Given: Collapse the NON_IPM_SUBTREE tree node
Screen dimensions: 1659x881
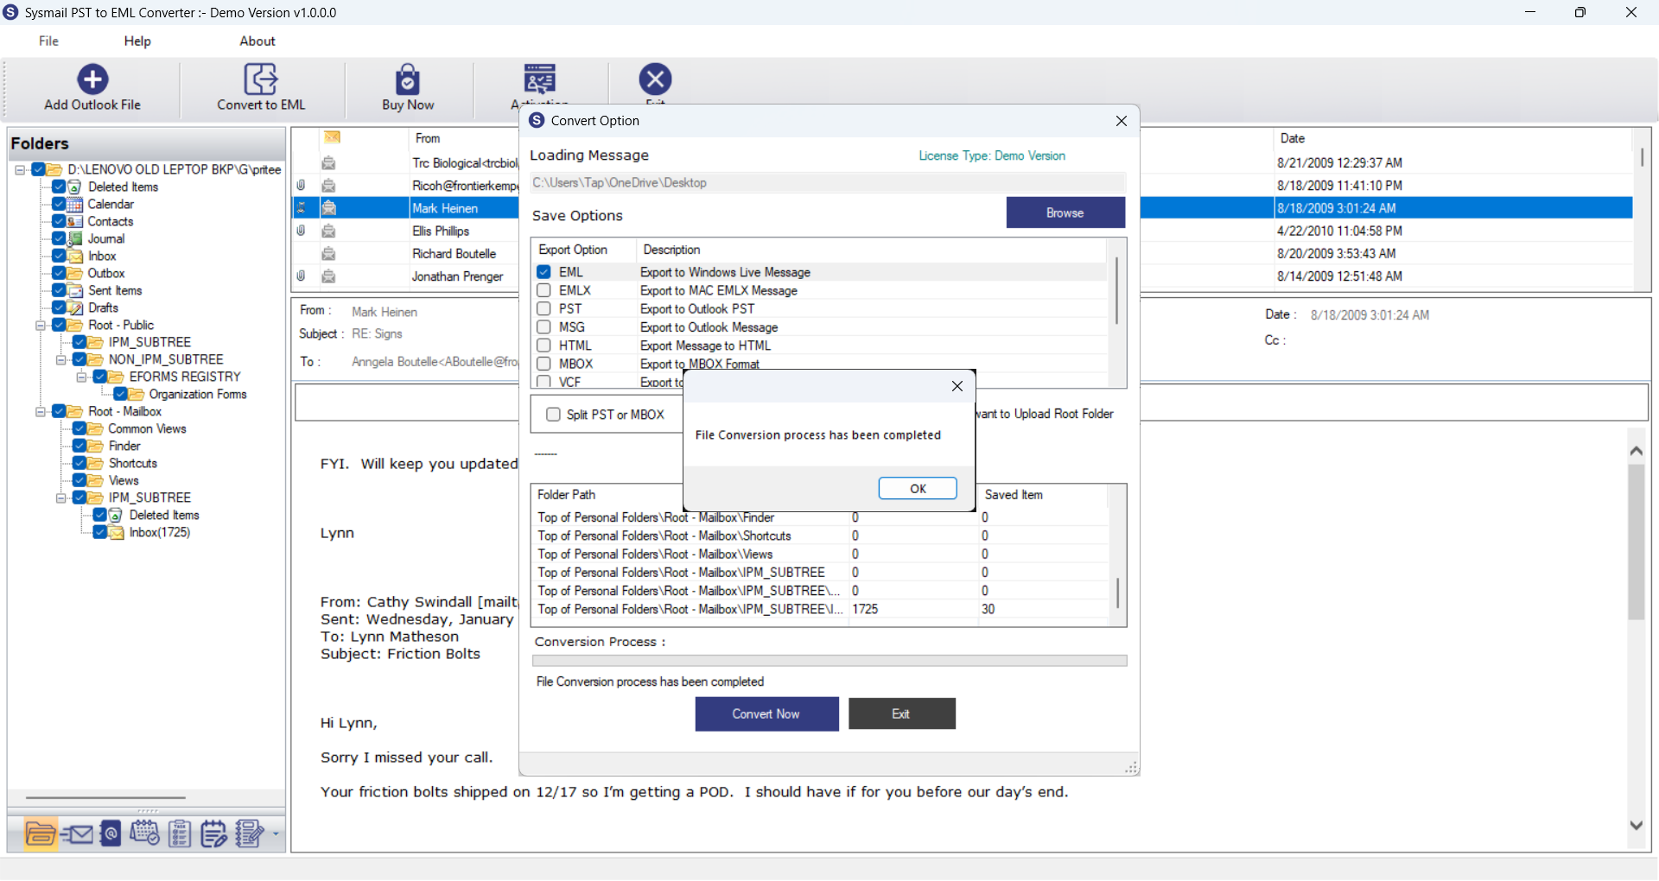Looking at the screenshot, I should pos(60,360).
